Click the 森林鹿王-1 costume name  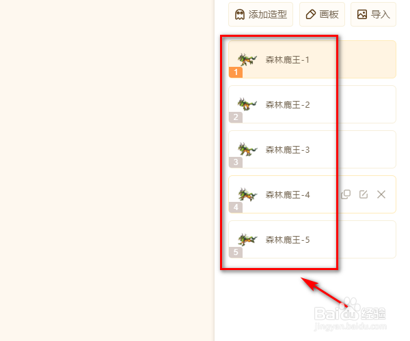[288, 60]
